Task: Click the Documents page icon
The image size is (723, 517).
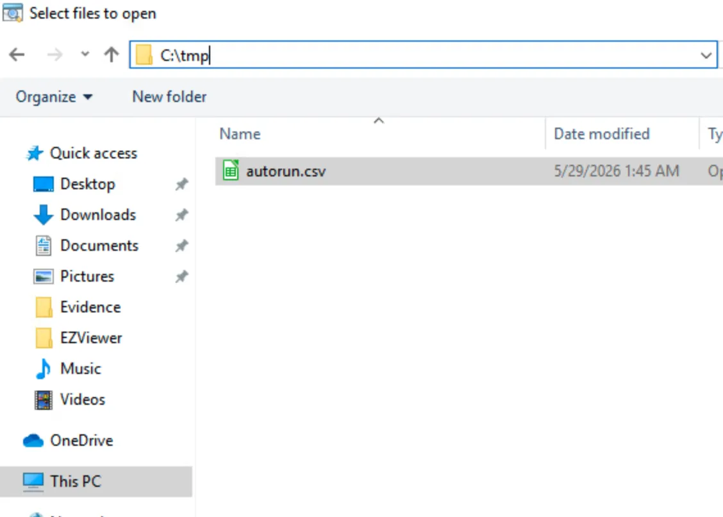Action: tap(44, 246)
